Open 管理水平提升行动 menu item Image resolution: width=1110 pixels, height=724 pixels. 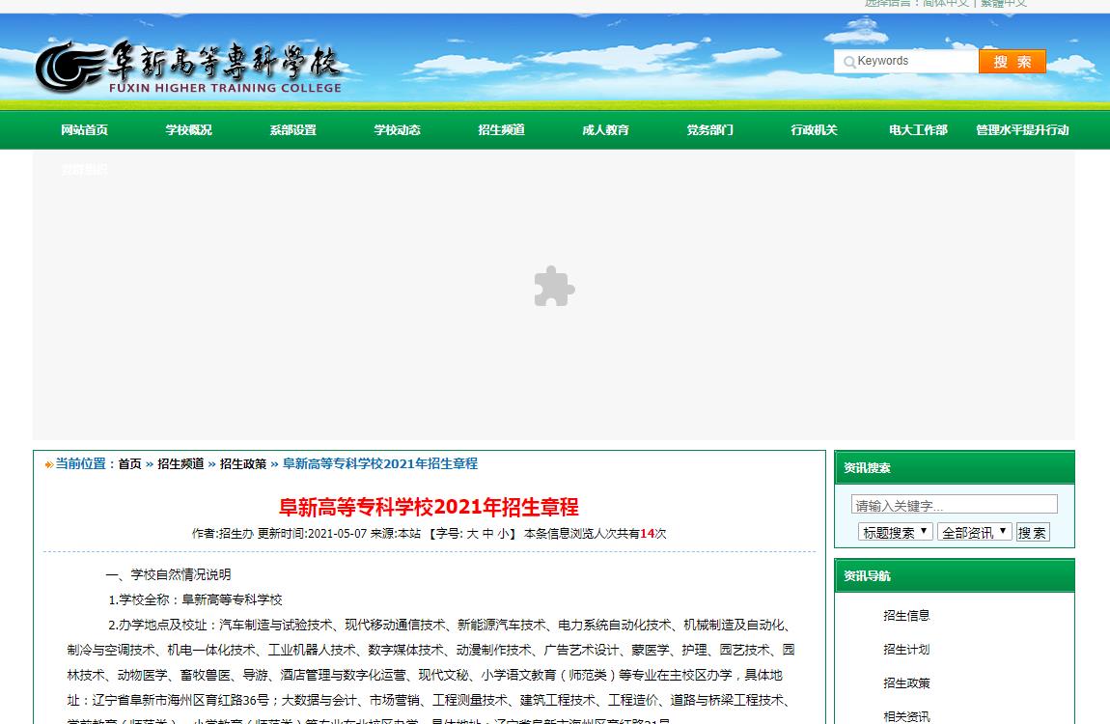[1022, 130]
